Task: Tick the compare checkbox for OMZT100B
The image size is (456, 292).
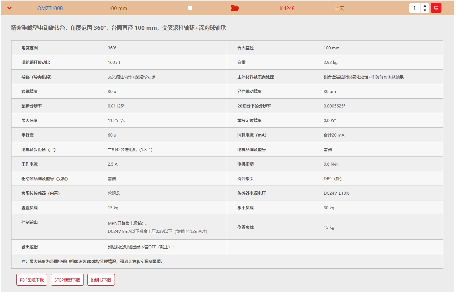Action: [190, 8]
